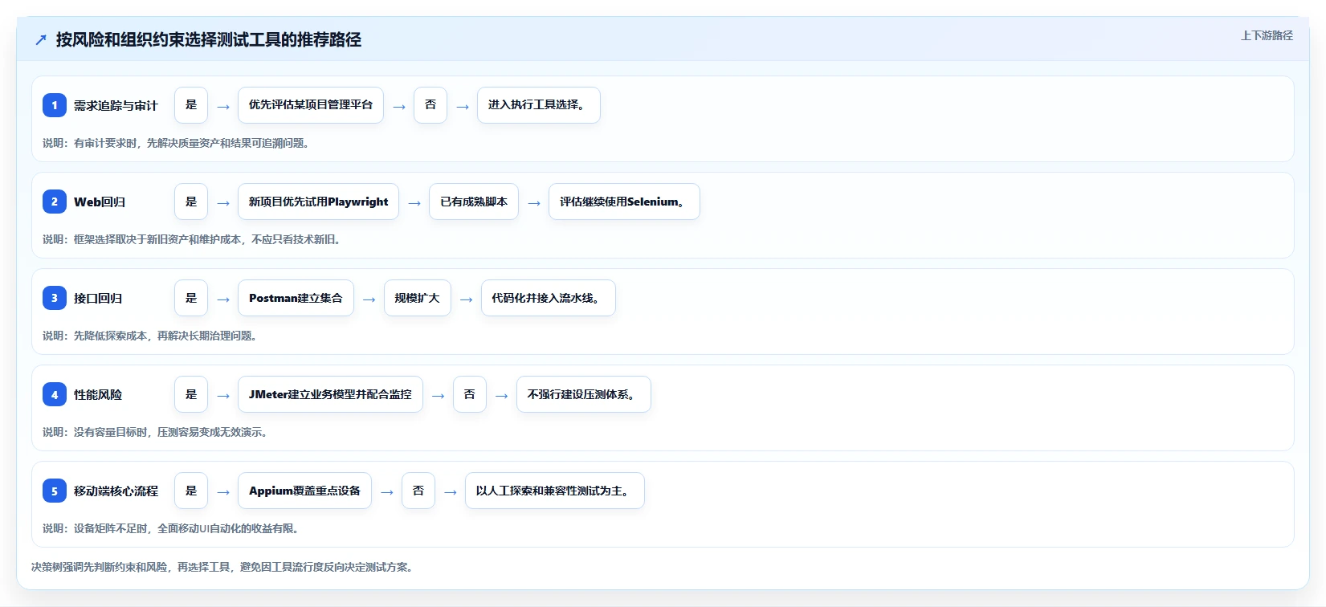The image size is (1326, 607).
Task: Select the note 说明：设备矩阵不足时，全面移动UI自动化的收益有限。
Action: pyautogui.click(x=172, y=528)
